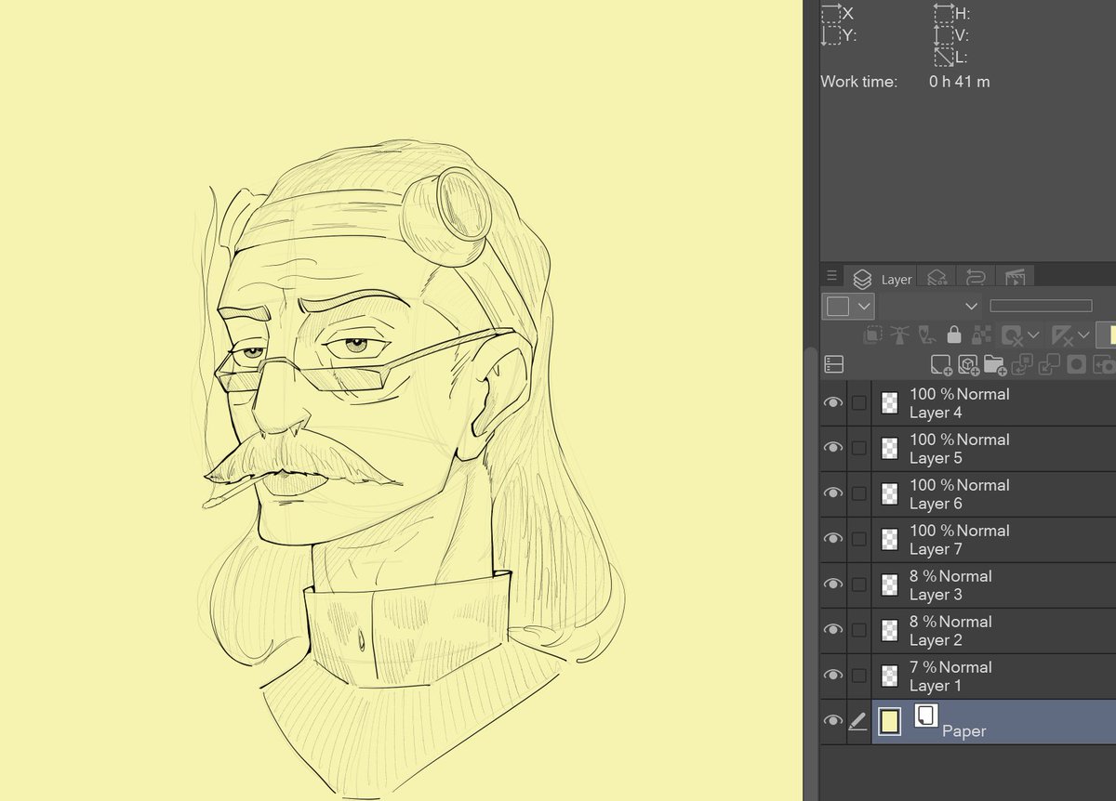
Task: Expand the ruler options chevron
Action: 1083,335
